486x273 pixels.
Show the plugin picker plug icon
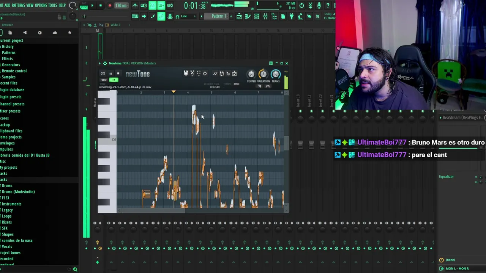pyautogui.click(x=292, y=16)
